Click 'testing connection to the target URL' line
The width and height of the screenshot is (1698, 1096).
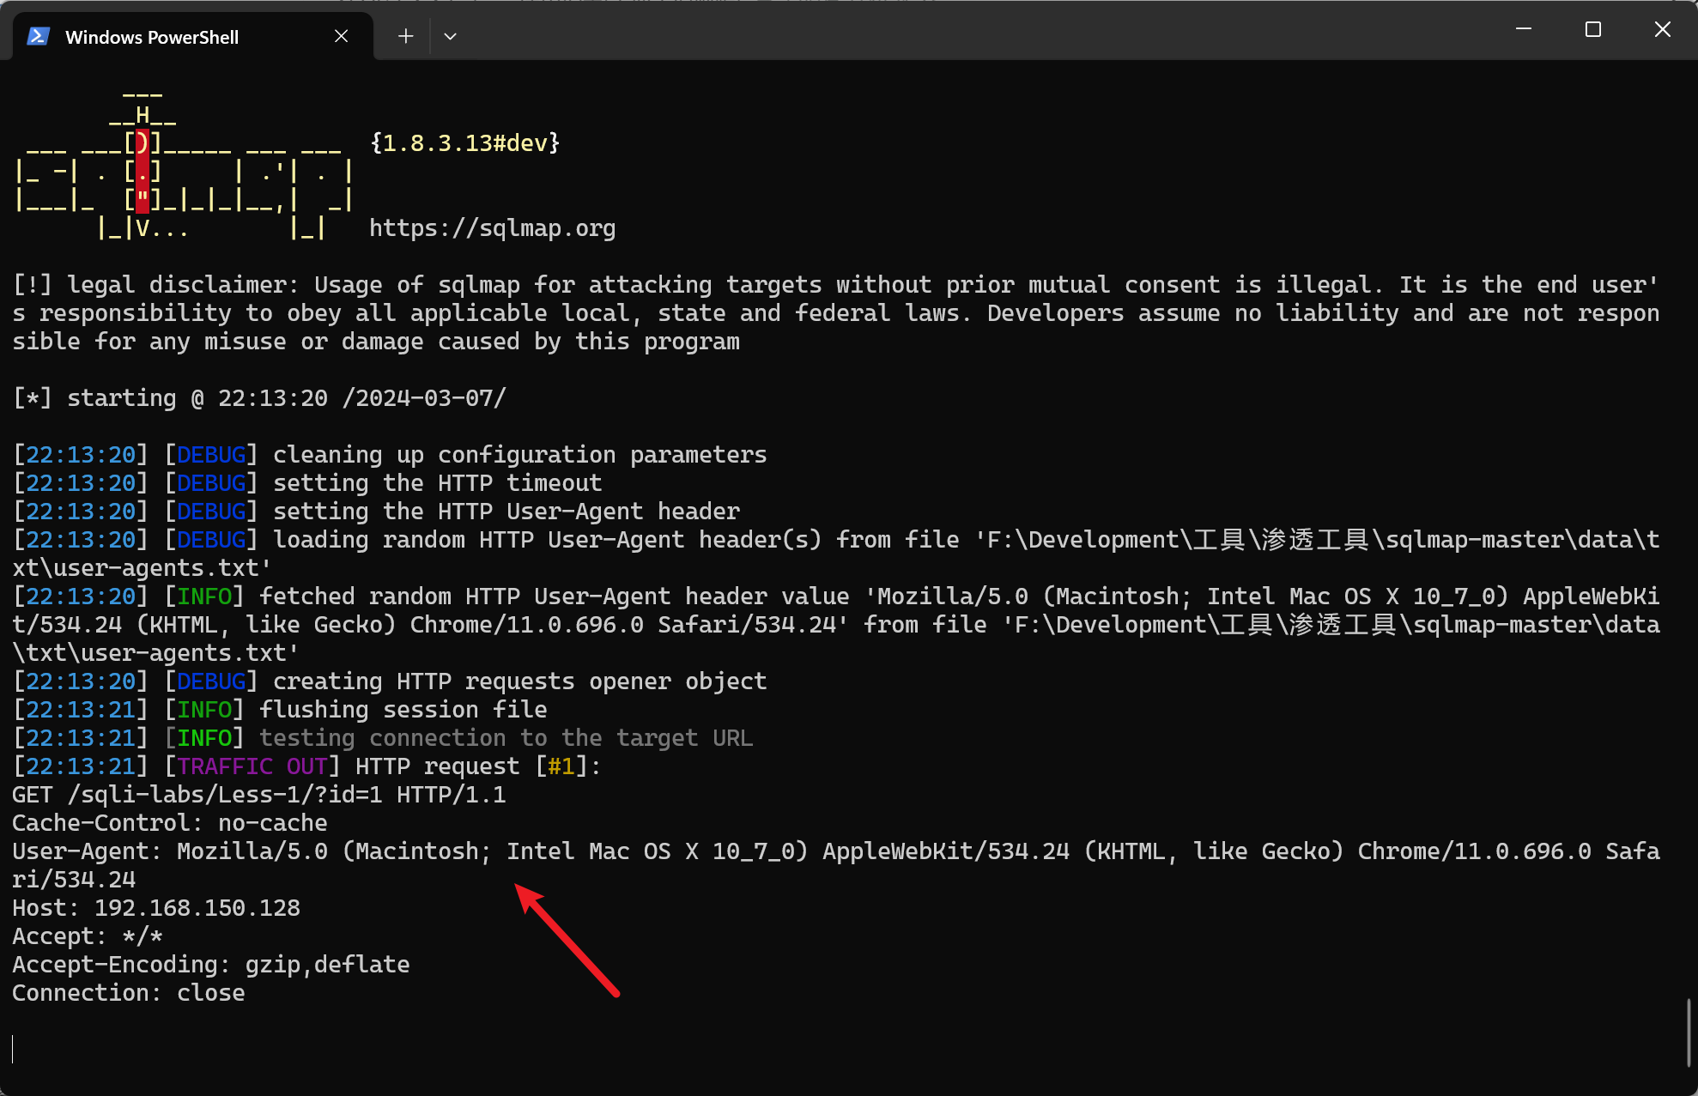click(383, 738)
